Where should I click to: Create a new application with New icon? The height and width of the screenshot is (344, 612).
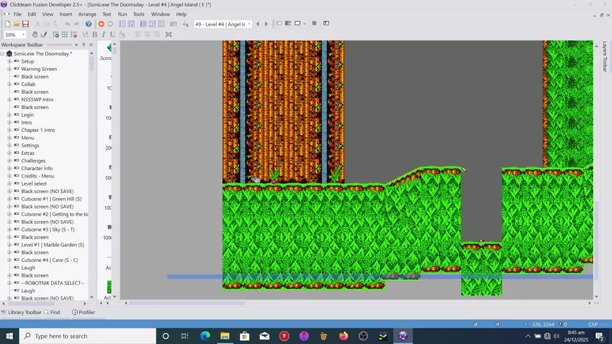tap(7, 24)
